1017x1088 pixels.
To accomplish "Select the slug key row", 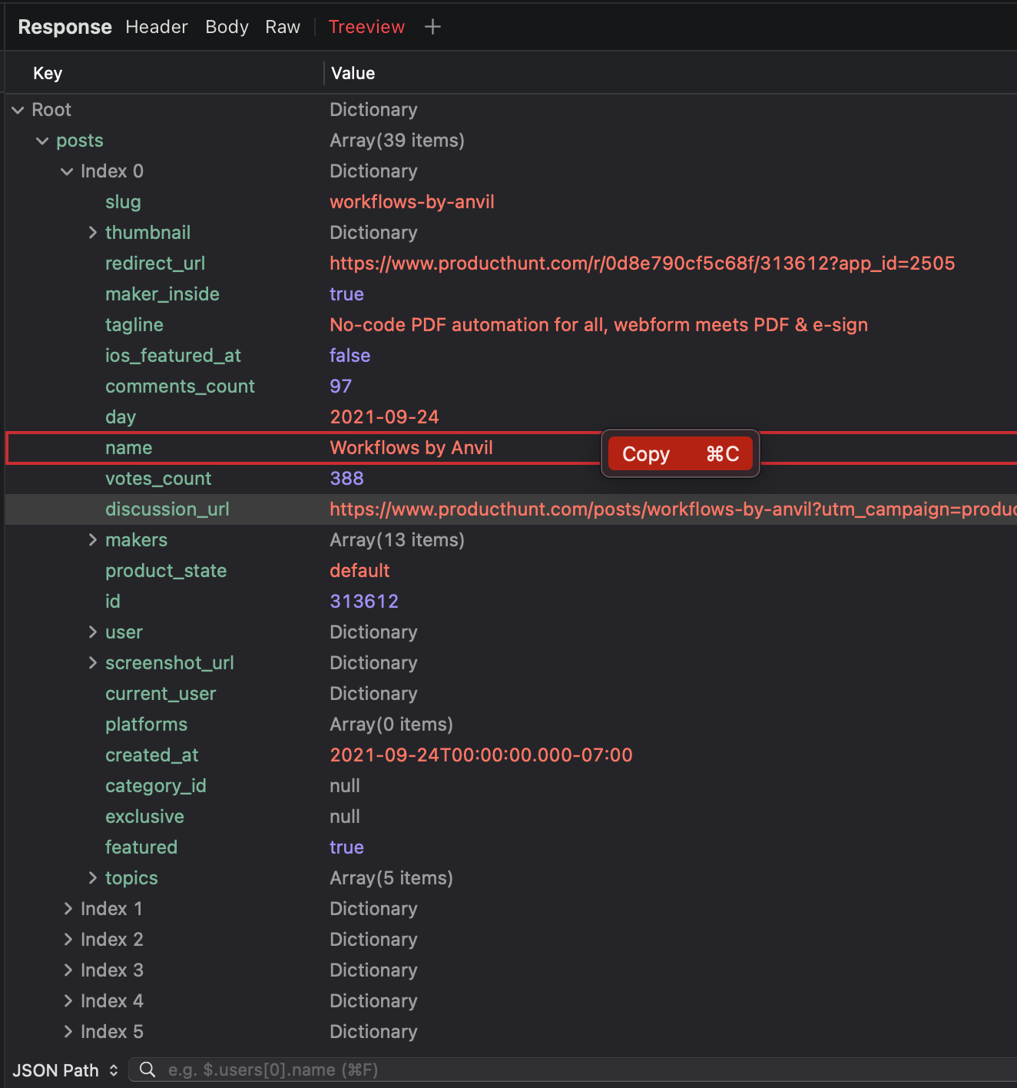I will (123, 202).
